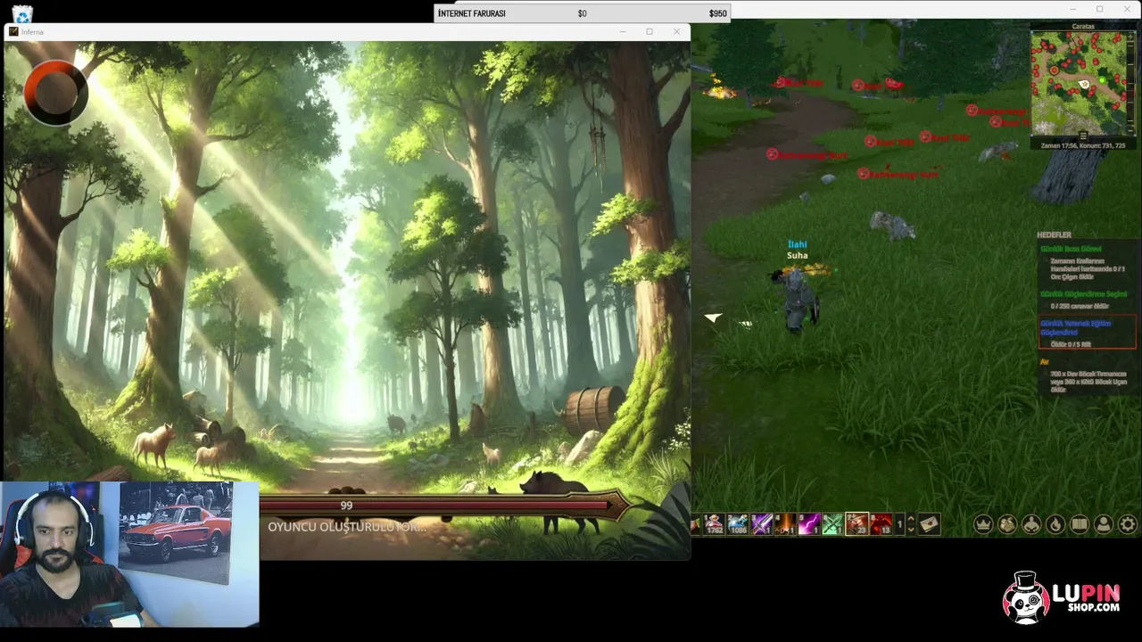1142x642 pixels.
Task: Open the crown ranking menu
Action: (983, 524)
